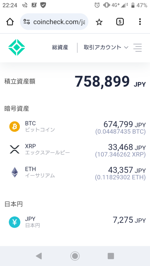
Task: Select the 総資産 tab
Action: tap(60, 47)
